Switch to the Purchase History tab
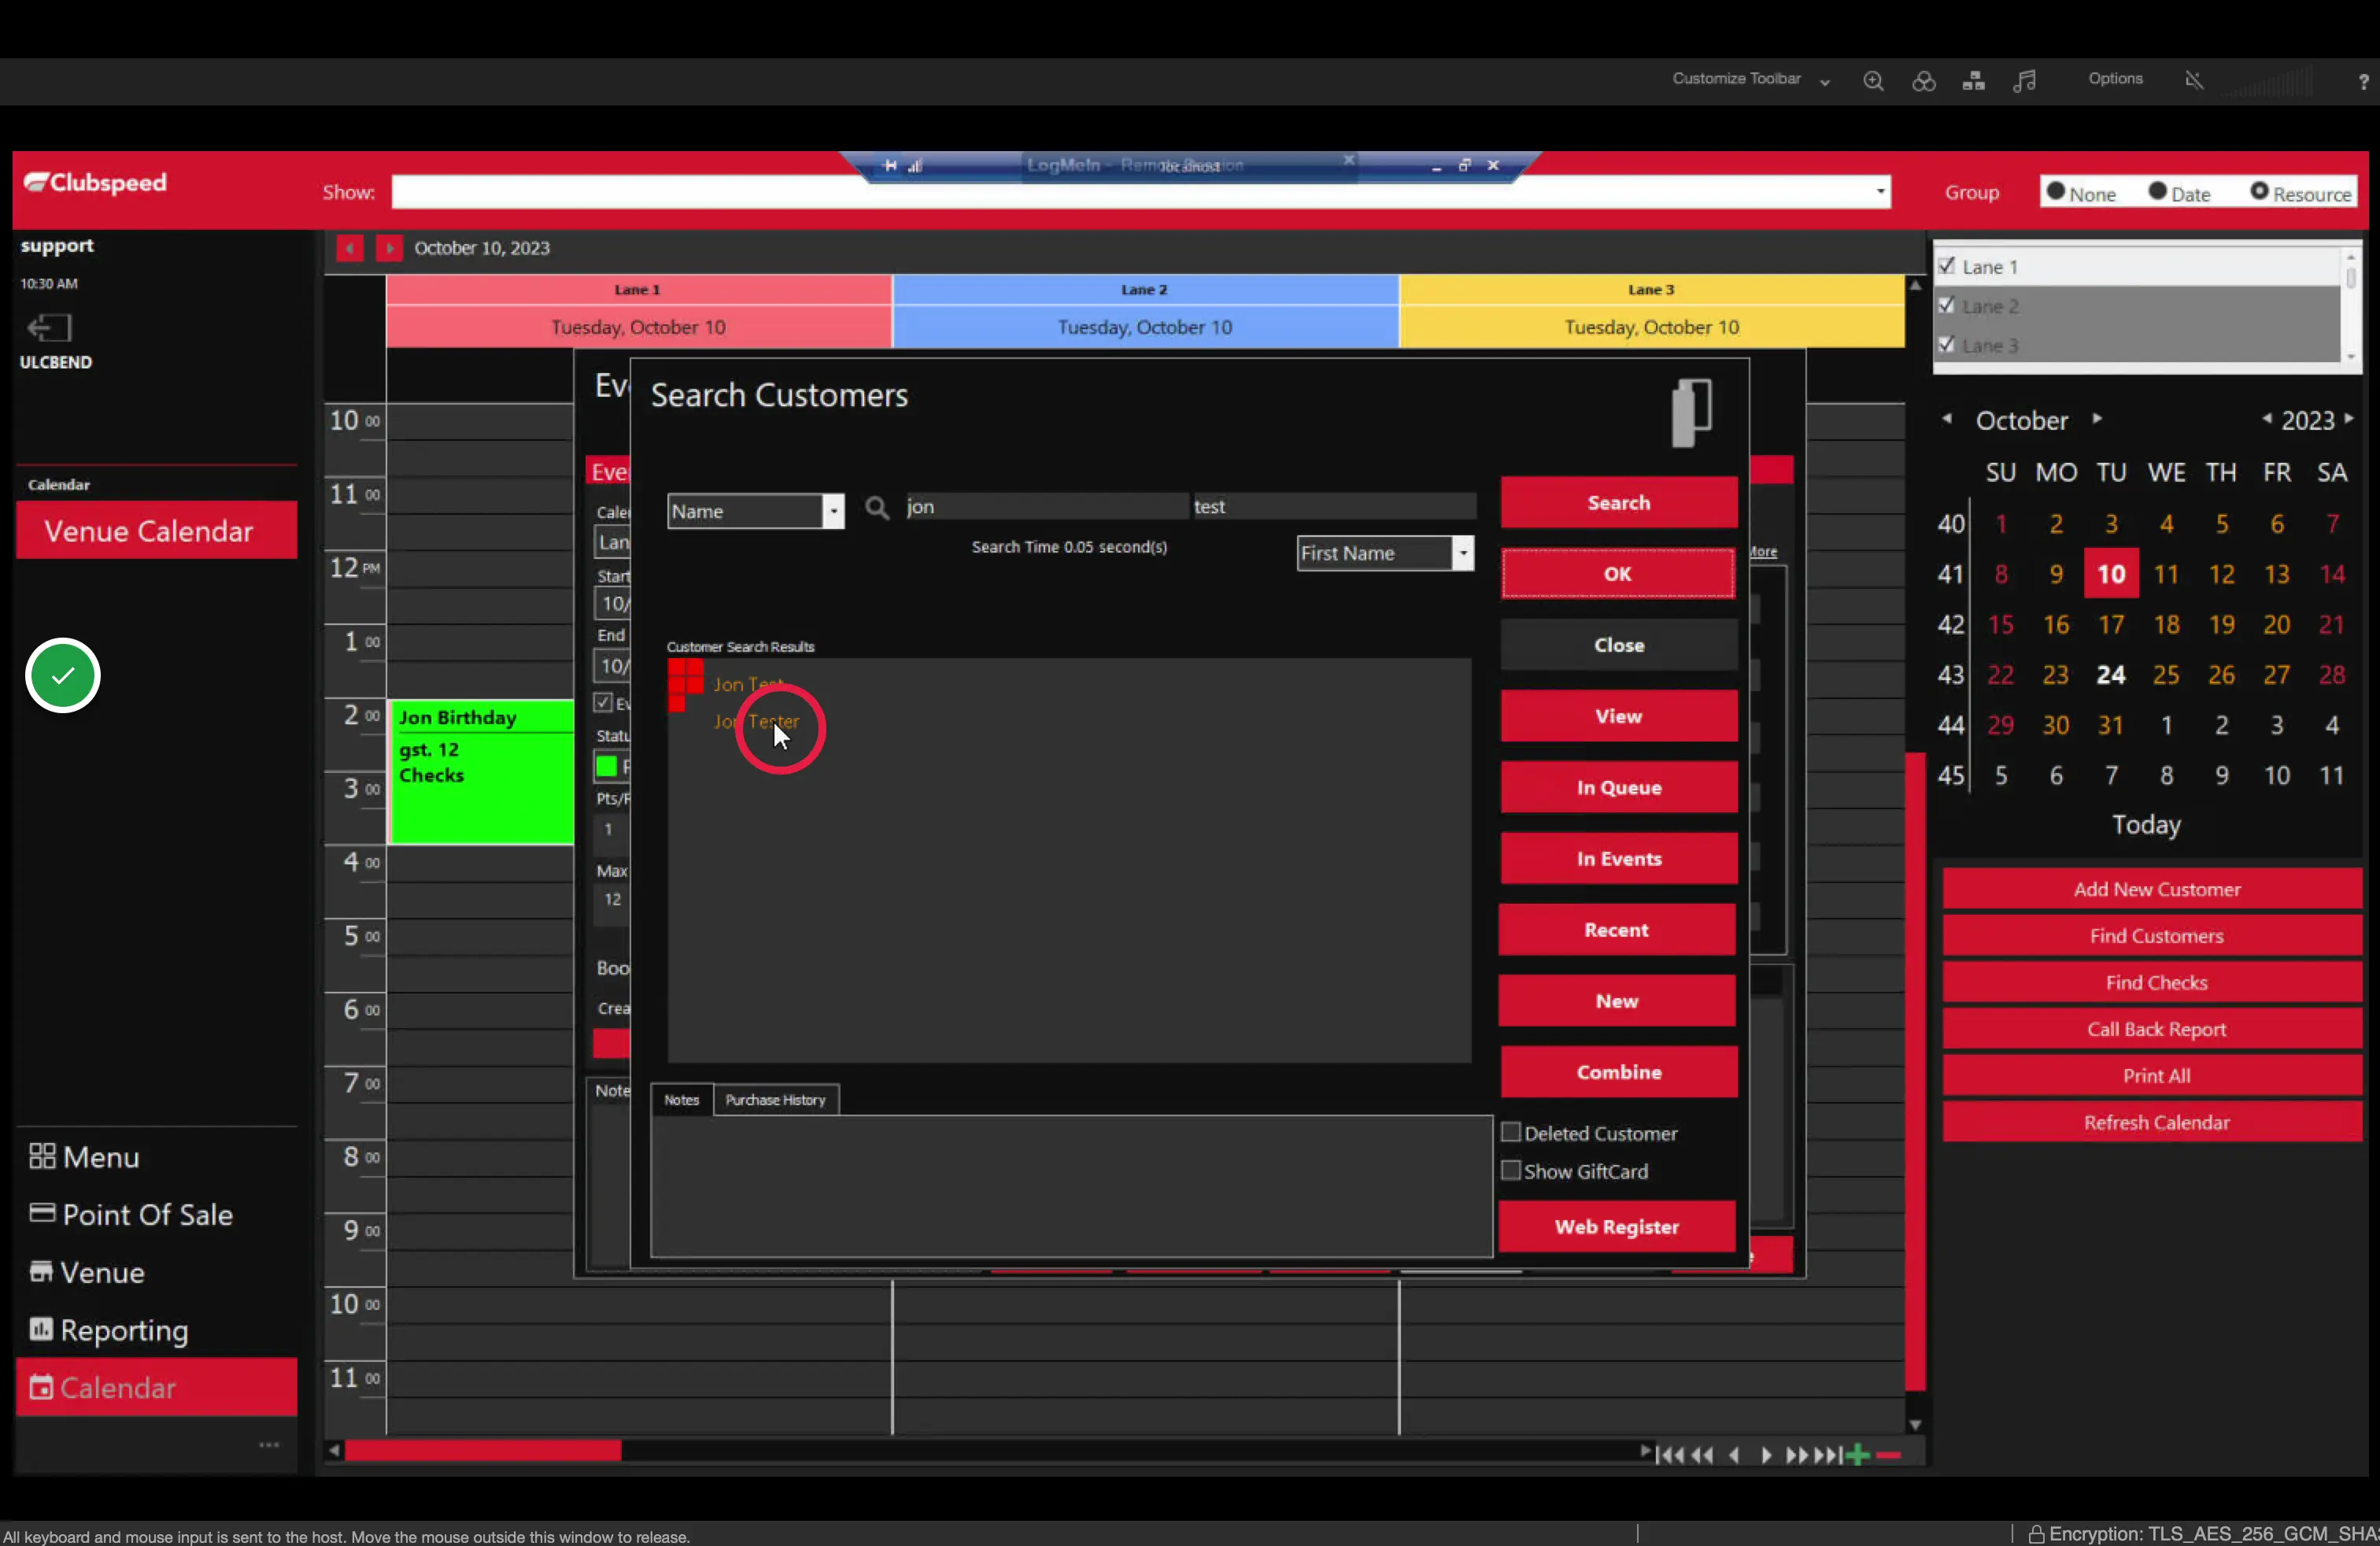 [x=775, y=1100]
